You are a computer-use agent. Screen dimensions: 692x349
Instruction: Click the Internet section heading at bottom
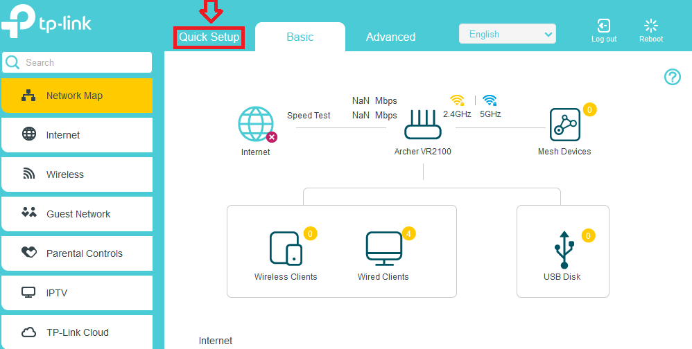pyautogui.click(x=216, y=341)
